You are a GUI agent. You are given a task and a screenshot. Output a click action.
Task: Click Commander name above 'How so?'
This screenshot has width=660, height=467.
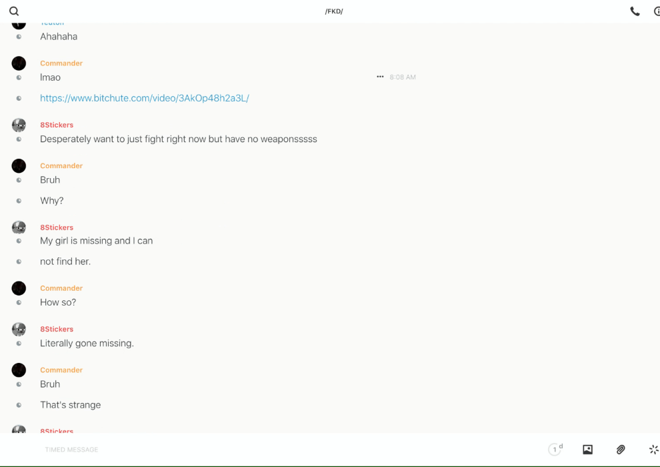(x=61, y=288)
